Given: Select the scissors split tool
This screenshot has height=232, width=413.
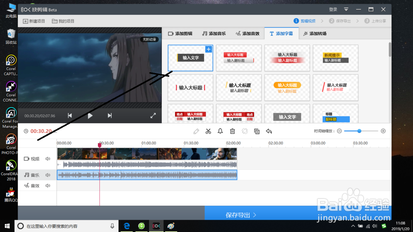Looking at the screenshot, I should [208, 131].
